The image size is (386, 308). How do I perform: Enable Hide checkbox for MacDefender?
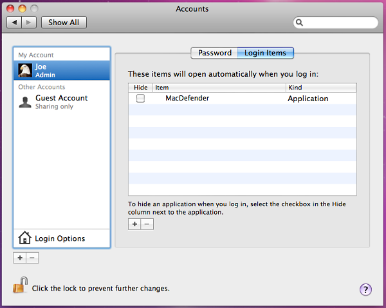click(x=140, y=99)
